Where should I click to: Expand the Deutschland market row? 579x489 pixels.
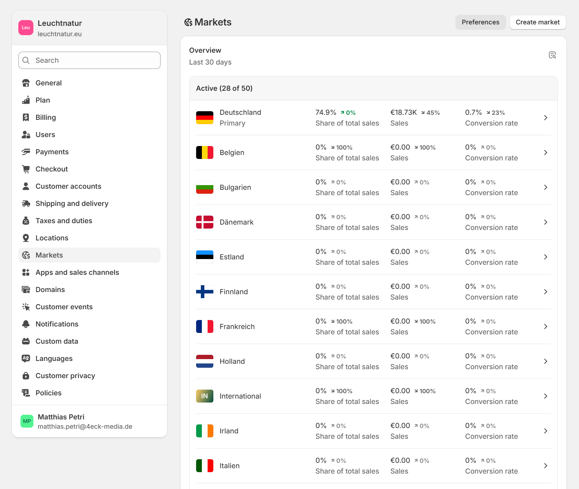pos(545,118)
